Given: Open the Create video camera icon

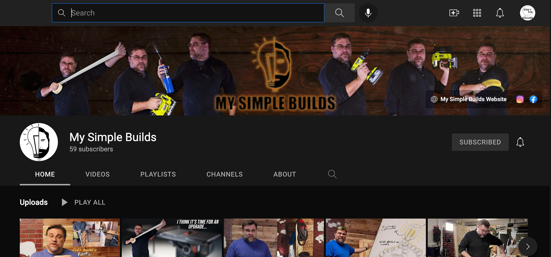Looking at the screenshot, I should pos(454,13).
